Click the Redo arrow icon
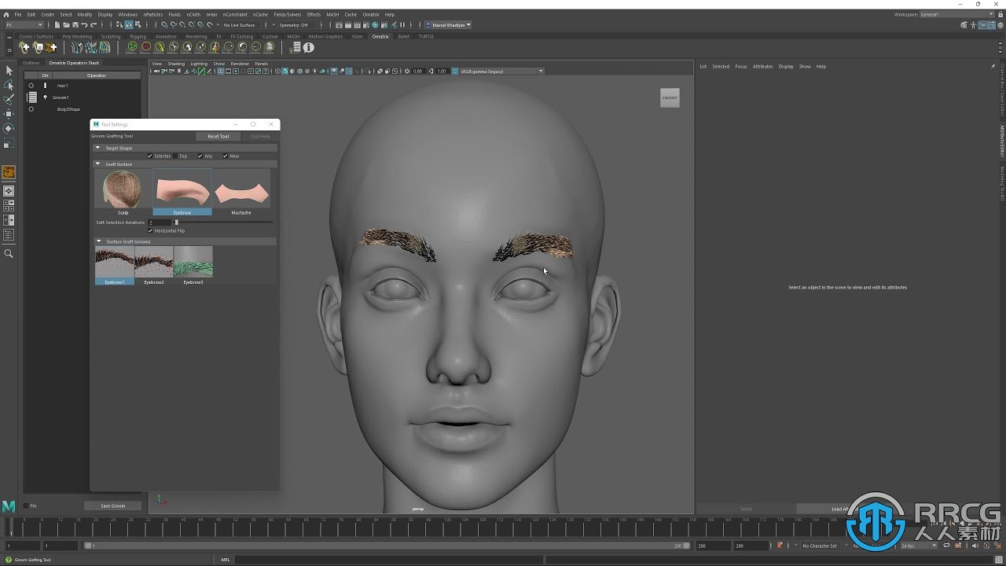The image size is (1006, 566). click(93, 24)
